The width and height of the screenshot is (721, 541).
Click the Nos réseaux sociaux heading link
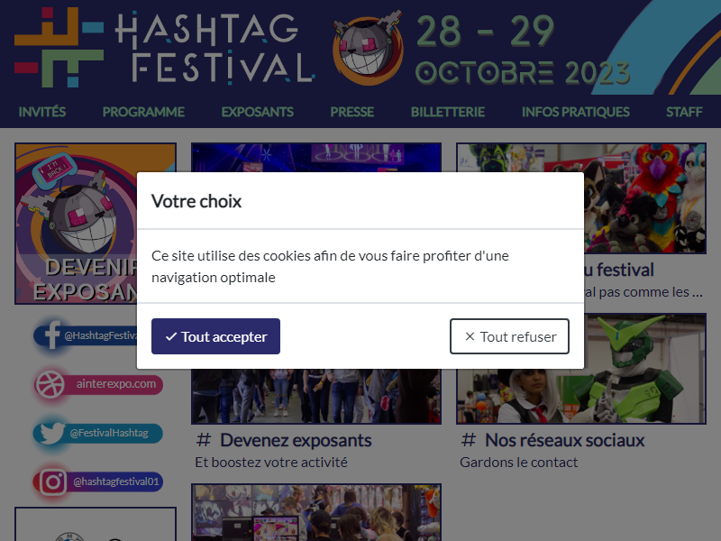(x=565, y=440)
